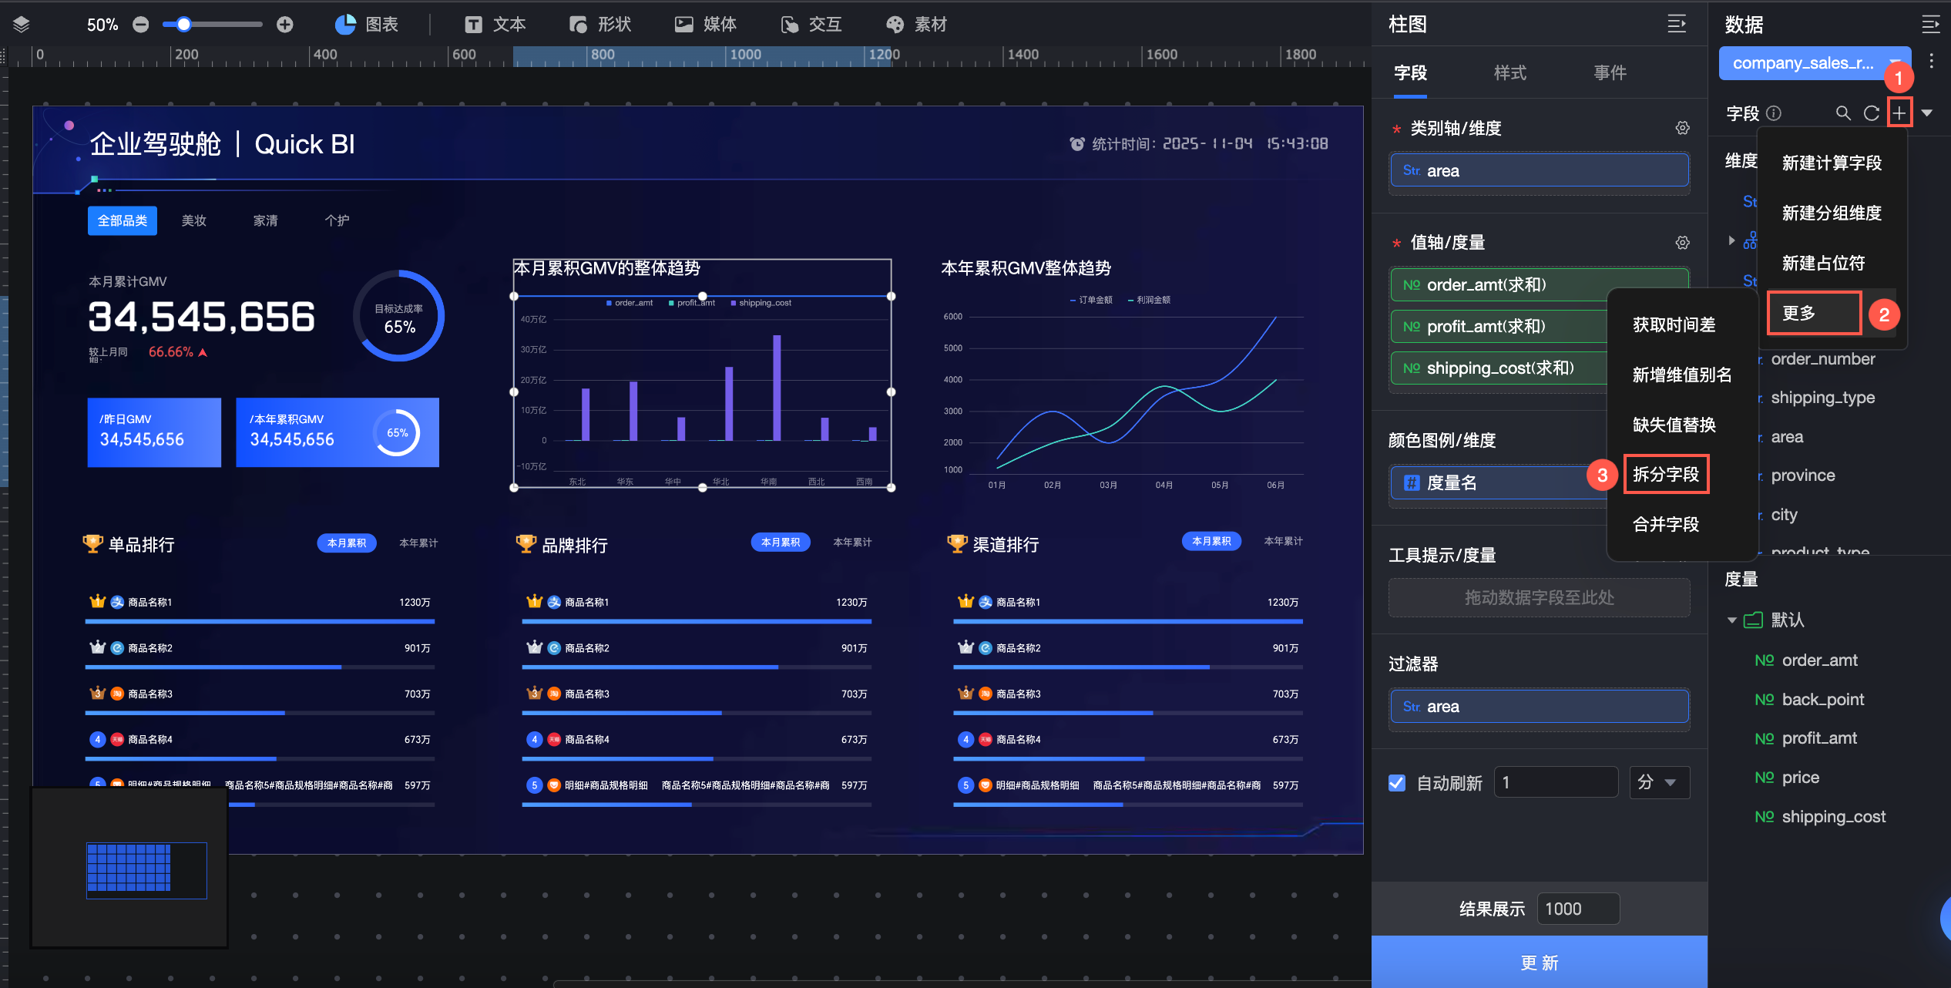Image resolution: width=1951 pixels, height=988 pixels.
Task: Collapse the 默认 measure folder
Action: [1731, 620]
